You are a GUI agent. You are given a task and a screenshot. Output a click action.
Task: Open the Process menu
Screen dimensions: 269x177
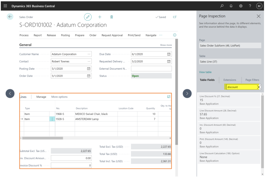(x=24, y=35)
